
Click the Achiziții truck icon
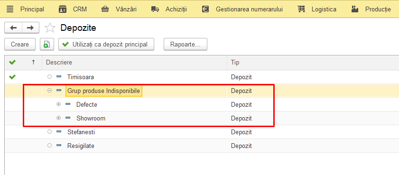155,9
